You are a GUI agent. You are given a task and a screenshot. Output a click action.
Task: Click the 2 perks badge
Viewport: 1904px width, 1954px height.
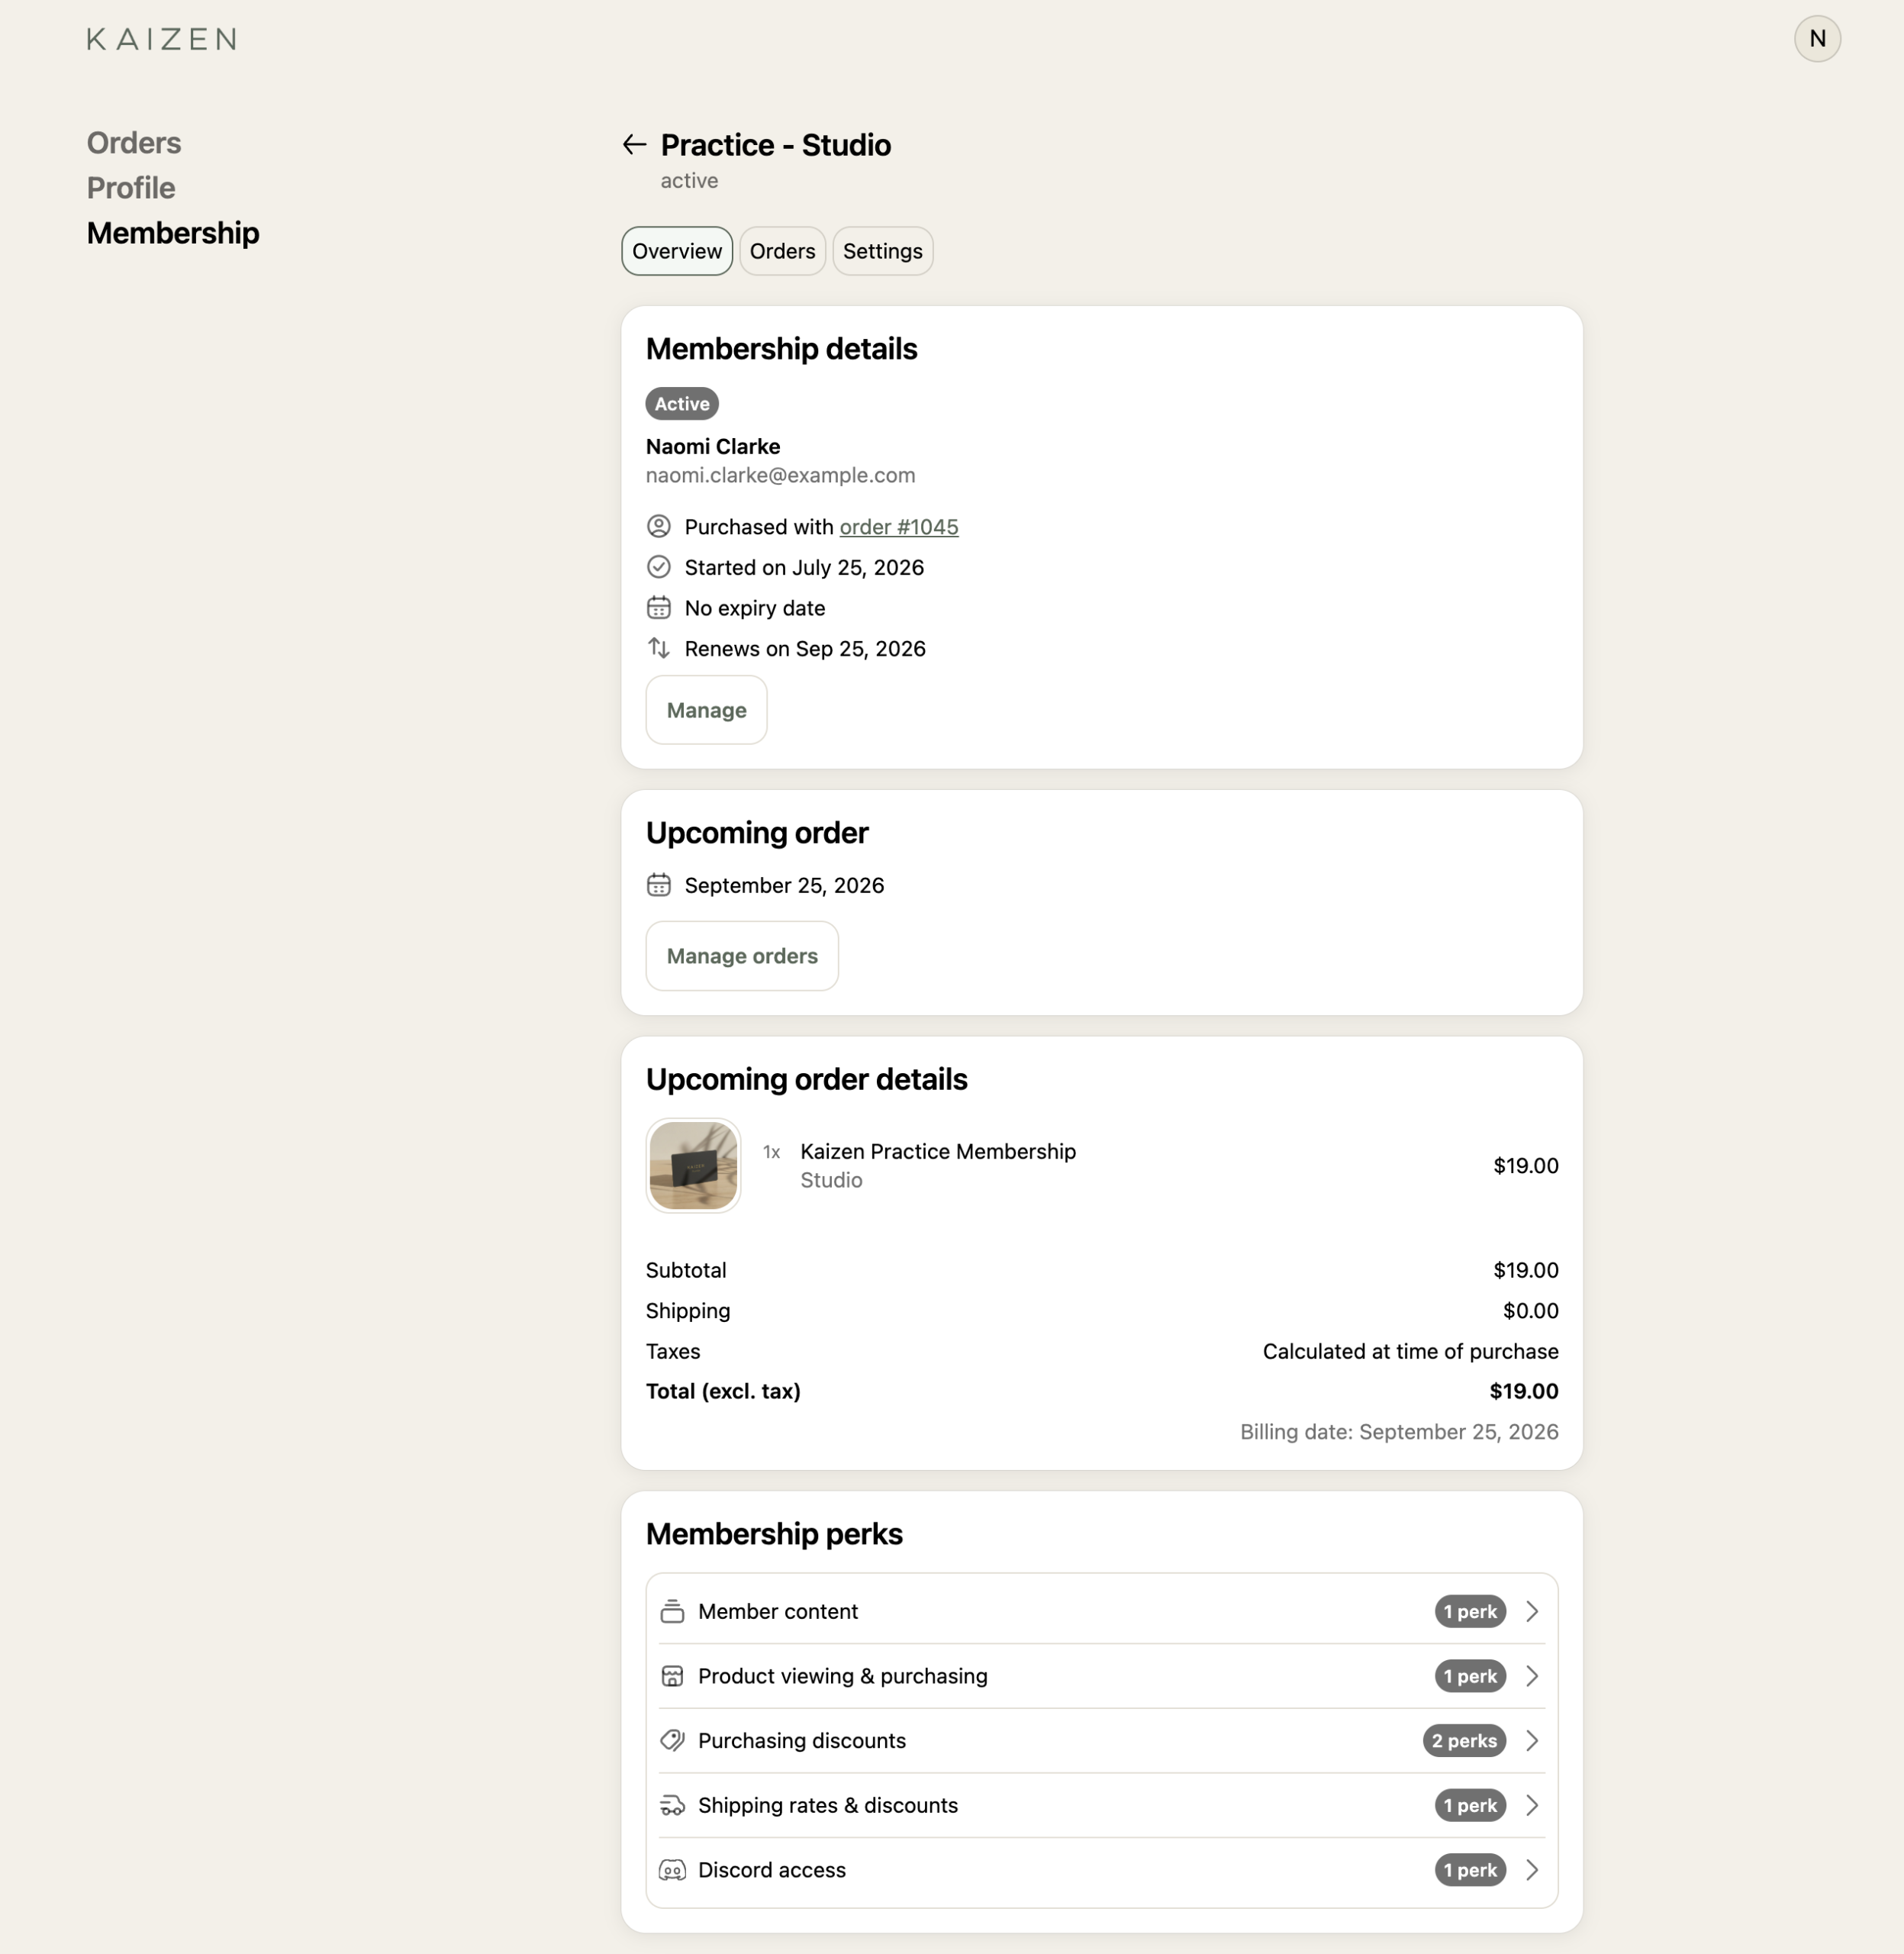point(1464,1740)
